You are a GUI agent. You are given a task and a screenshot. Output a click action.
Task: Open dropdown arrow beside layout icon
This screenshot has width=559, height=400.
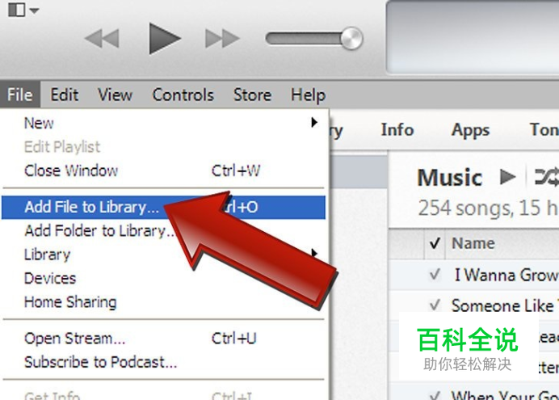(34, 11)
